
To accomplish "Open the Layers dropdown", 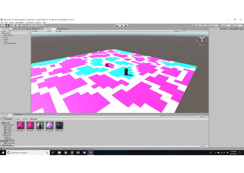I will [226, 26].
